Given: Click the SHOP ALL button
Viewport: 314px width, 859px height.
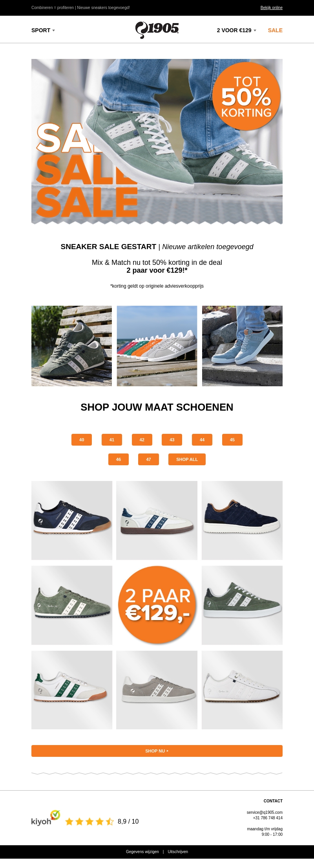Looking at the screenshot, I should (187, 459).
